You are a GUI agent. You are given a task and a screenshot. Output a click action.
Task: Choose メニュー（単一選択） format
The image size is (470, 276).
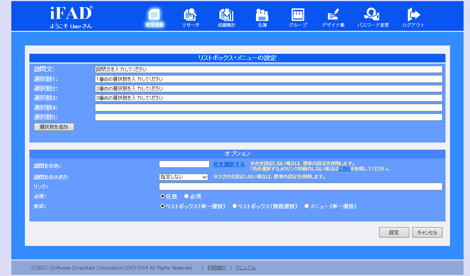pos(306,206)
